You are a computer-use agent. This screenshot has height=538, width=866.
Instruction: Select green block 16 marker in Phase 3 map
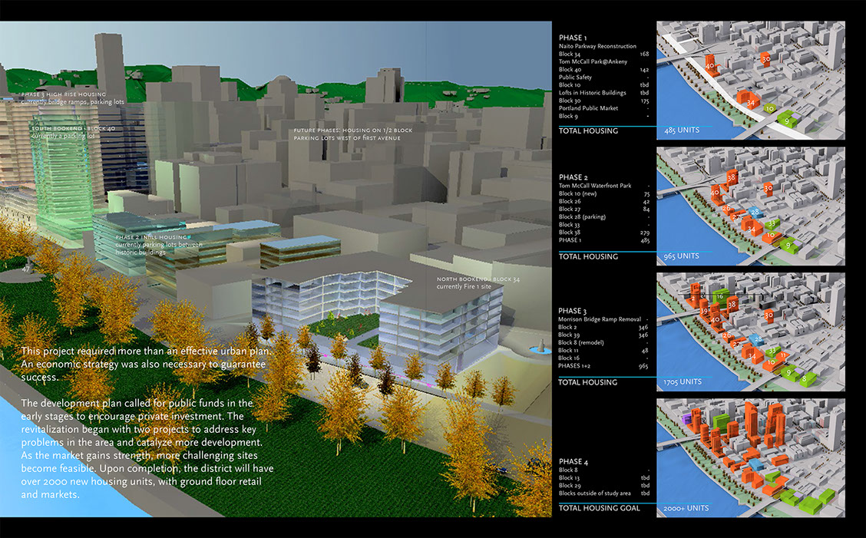coord(719,296)
